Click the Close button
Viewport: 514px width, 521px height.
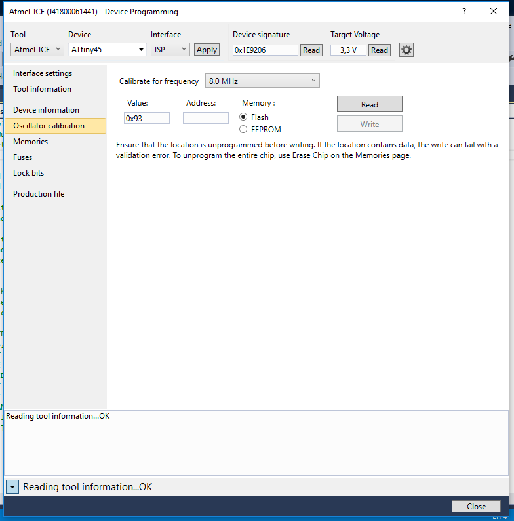coord(476,507)
